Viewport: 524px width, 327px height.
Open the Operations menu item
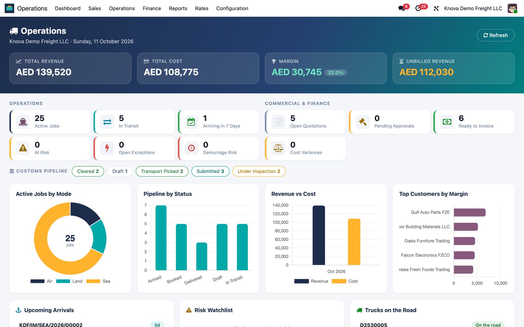pos(122,9)
